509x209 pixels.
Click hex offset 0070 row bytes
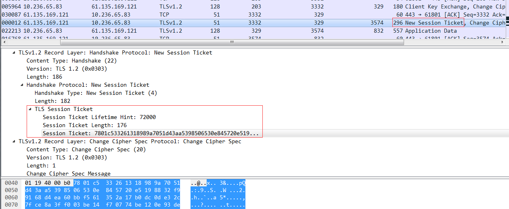click(x=102, y=205)
